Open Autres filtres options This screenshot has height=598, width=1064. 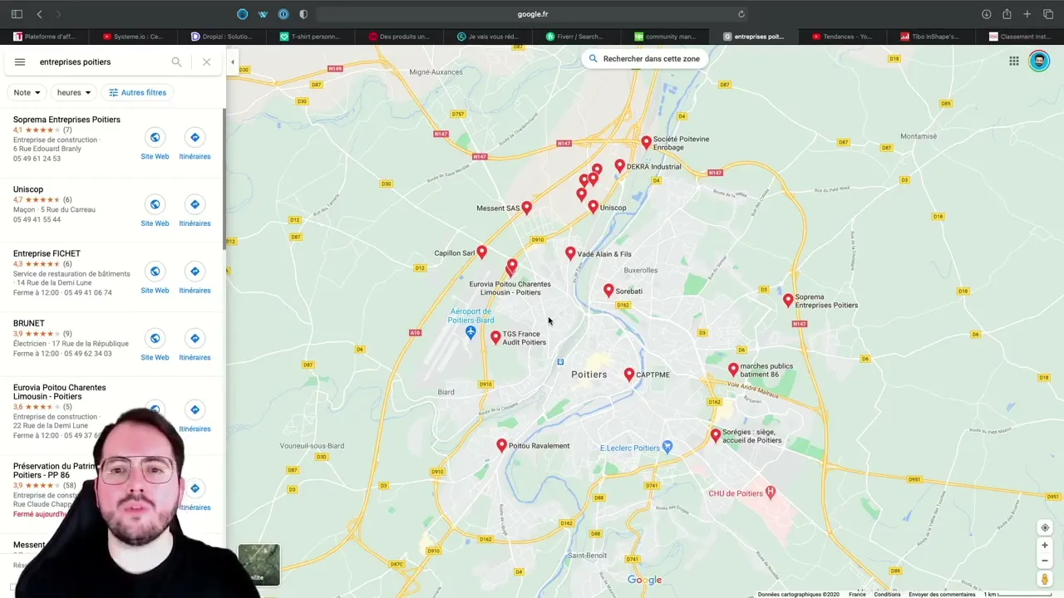point(137,92)
